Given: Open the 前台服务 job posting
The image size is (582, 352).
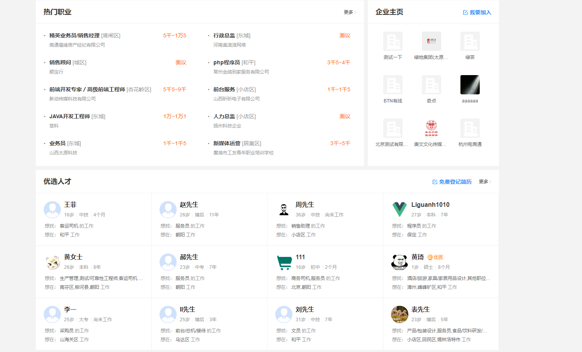Looking at the screenshot, I should coord(224,89).
